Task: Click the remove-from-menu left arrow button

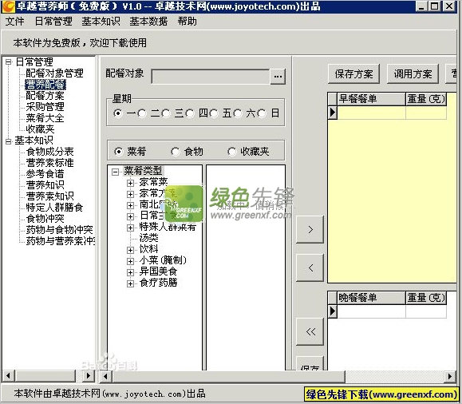Action: click(310, 267)
